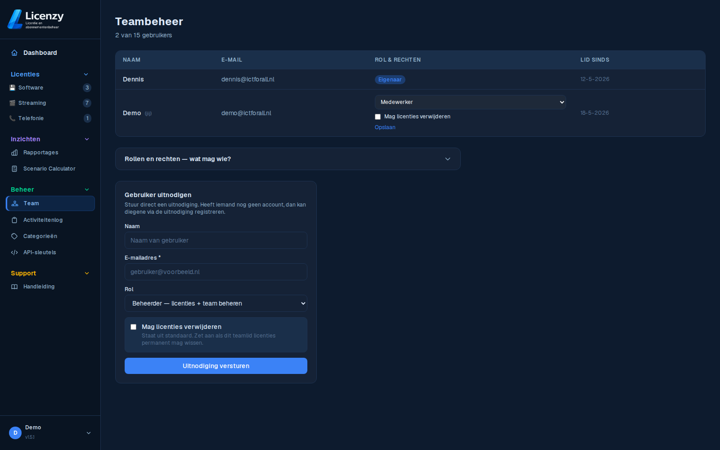720x450 pixels.
Task: Click the Telefonie phone icon
Action: click(13, 118)
